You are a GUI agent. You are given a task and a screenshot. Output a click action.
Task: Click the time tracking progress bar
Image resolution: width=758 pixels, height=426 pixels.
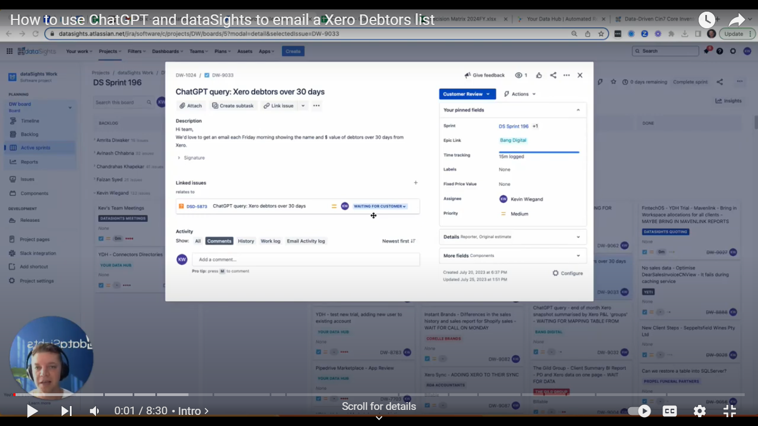(x=539, y=151)
